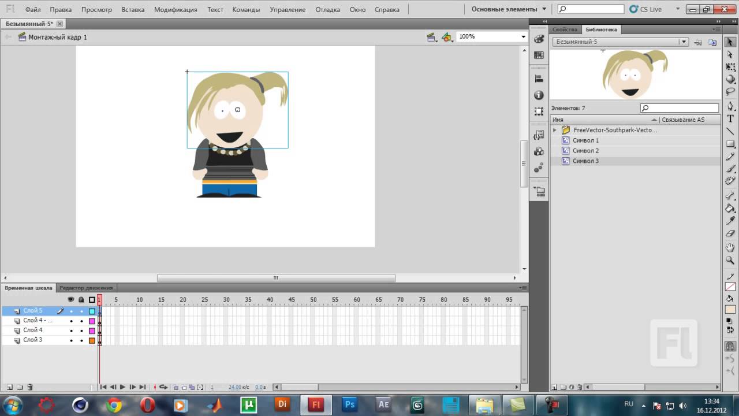Open the Components panel icon

pos(539,151)
